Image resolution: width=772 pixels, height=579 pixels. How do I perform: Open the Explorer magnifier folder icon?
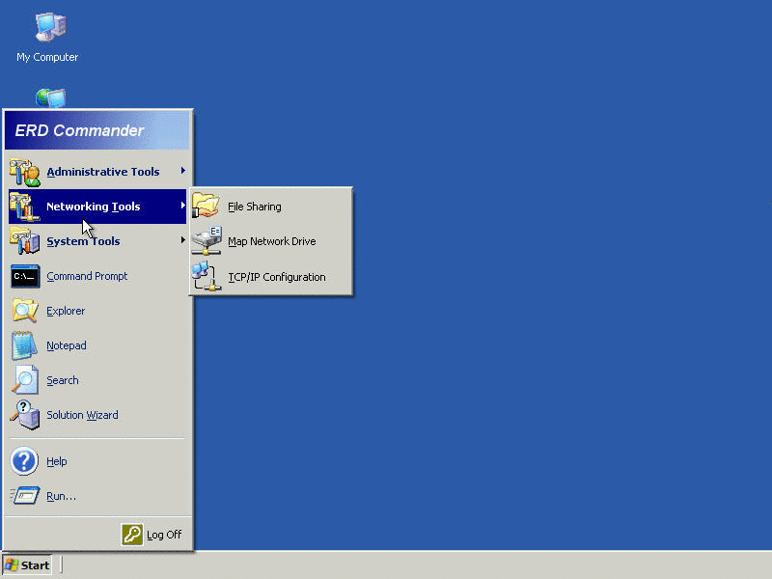[25, 311]
